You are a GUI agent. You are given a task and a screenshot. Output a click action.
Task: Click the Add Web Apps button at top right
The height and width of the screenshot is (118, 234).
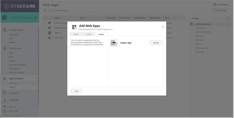220,10
